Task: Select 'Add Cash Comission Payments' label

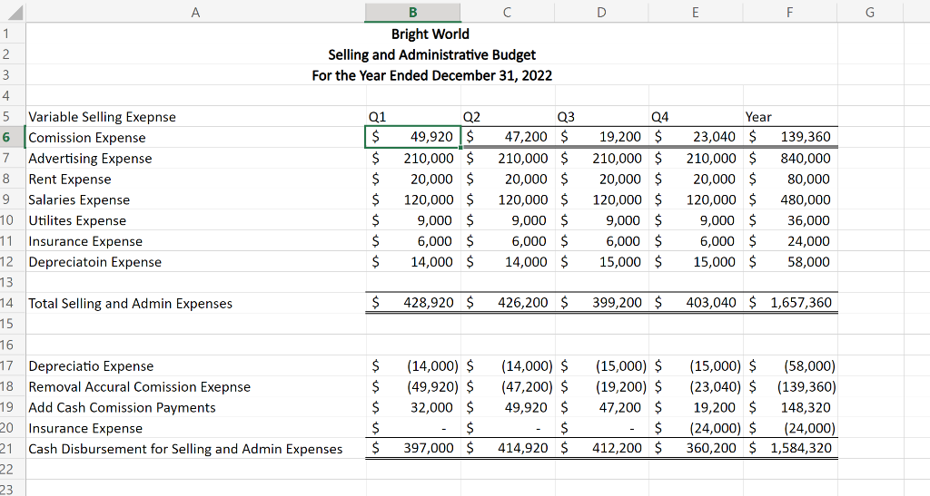Action: coord(196,407)
